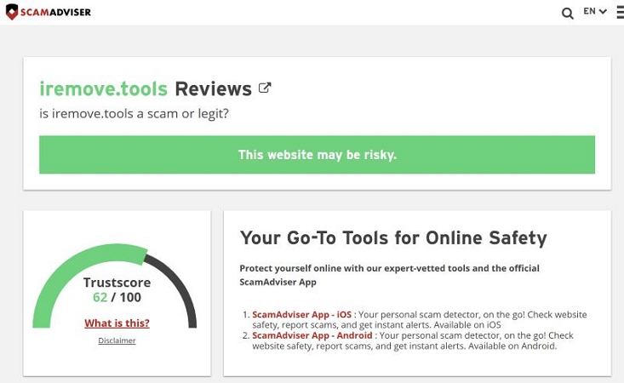Screen dimensions: 624x383
Task: Click 'Protect yourself online' intro paragraph
Action: [389, 275]
